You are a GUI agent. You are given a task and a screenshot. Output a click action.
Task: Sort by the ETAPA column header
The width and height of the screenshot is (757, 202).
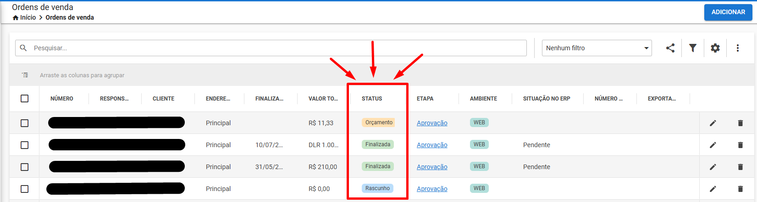pos(425,99)
